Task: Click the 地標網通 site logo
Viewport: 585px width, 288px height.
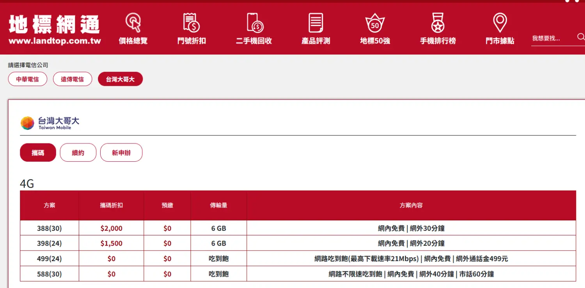Action: pyautogui.click(x=55, y=30)
